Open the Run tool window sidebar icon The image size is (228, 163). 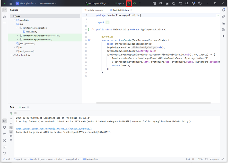click(x=5, y=121)
